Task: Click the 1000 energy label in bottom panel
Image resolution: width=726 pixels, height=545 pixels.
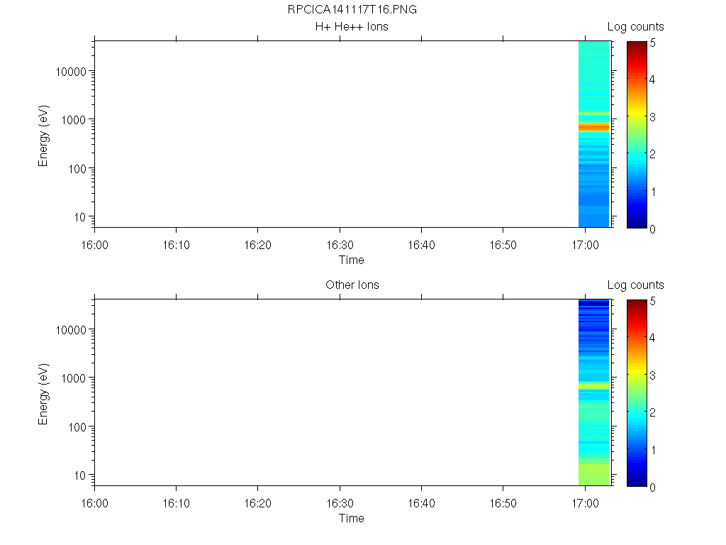Action: coord(74,379)
